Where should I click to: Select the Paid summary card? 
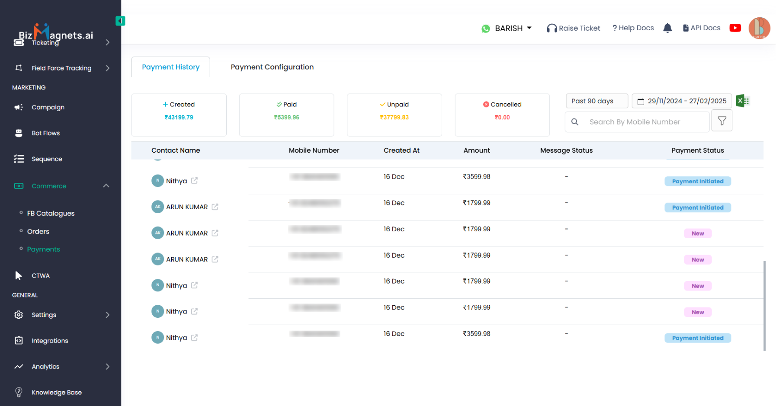coord(286,115)
